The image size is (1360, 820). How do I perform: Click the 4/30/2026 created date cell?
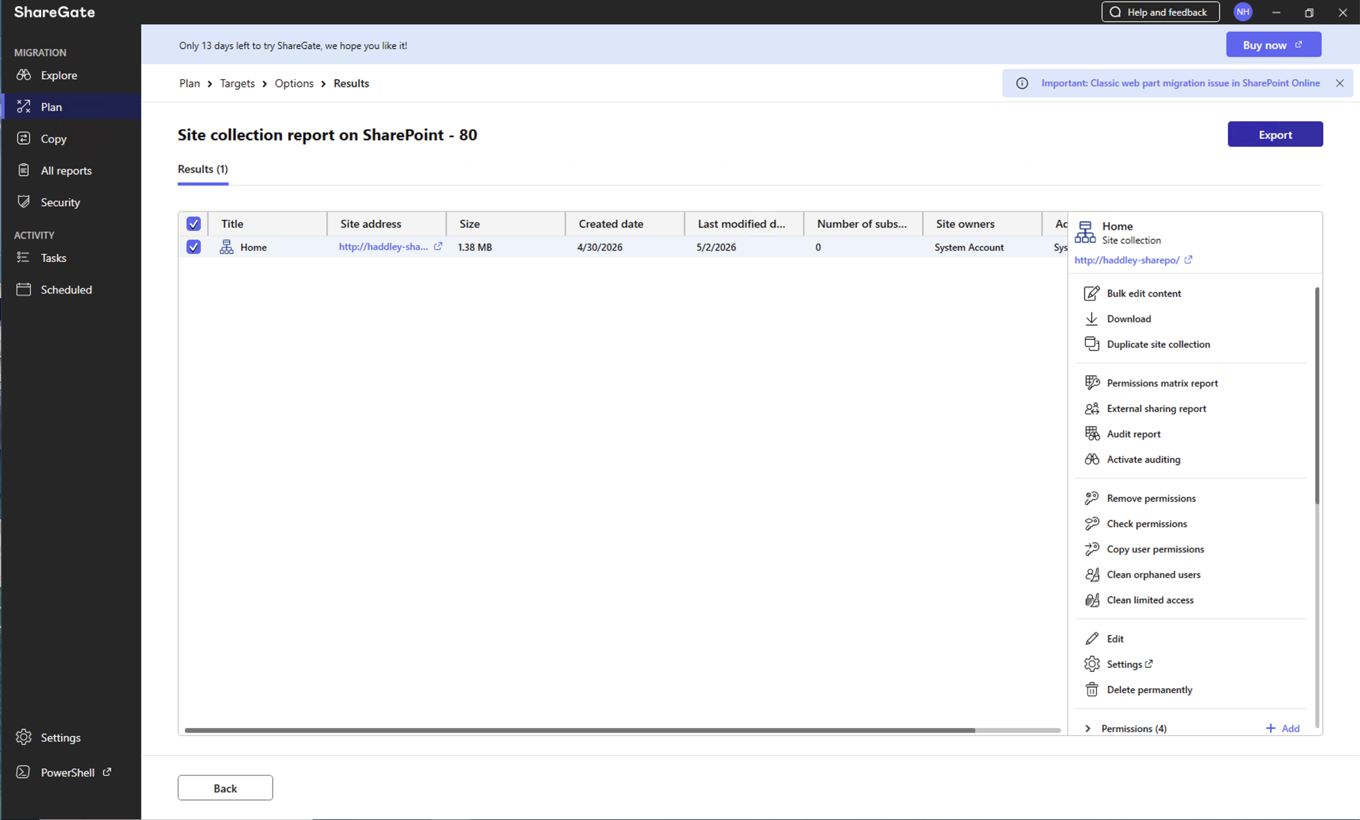(x=599, y=247)
